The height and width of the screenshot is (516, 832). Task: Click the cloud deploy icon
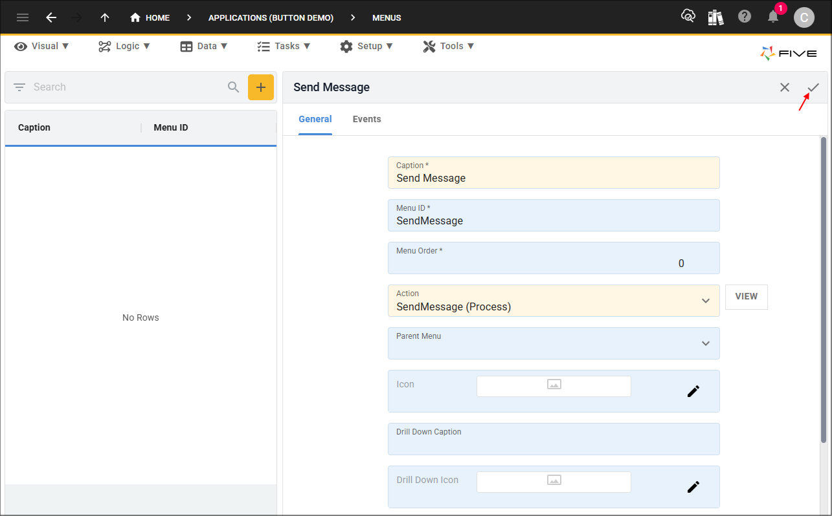pos(688,16)
